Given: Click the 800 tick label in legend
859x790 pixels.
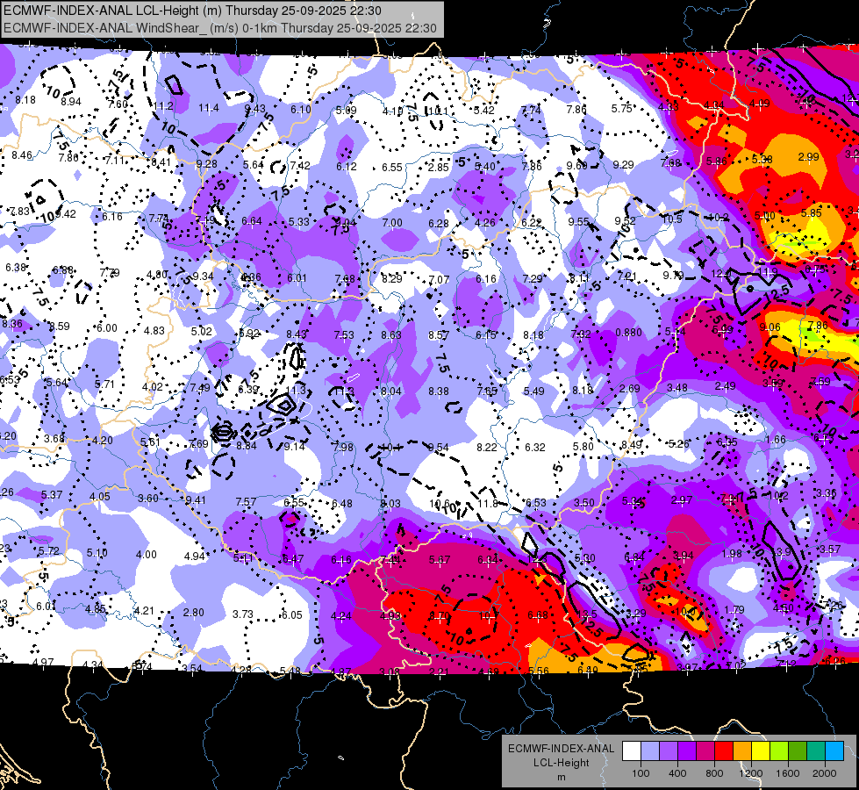Looking at the screenshot, I should 714,773.
